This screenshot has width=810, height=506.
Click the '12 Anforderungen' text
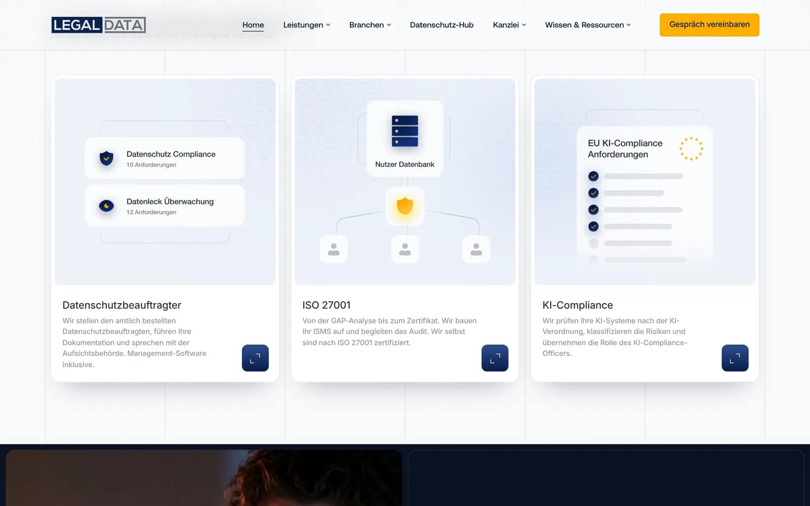[x=151, y=213]
